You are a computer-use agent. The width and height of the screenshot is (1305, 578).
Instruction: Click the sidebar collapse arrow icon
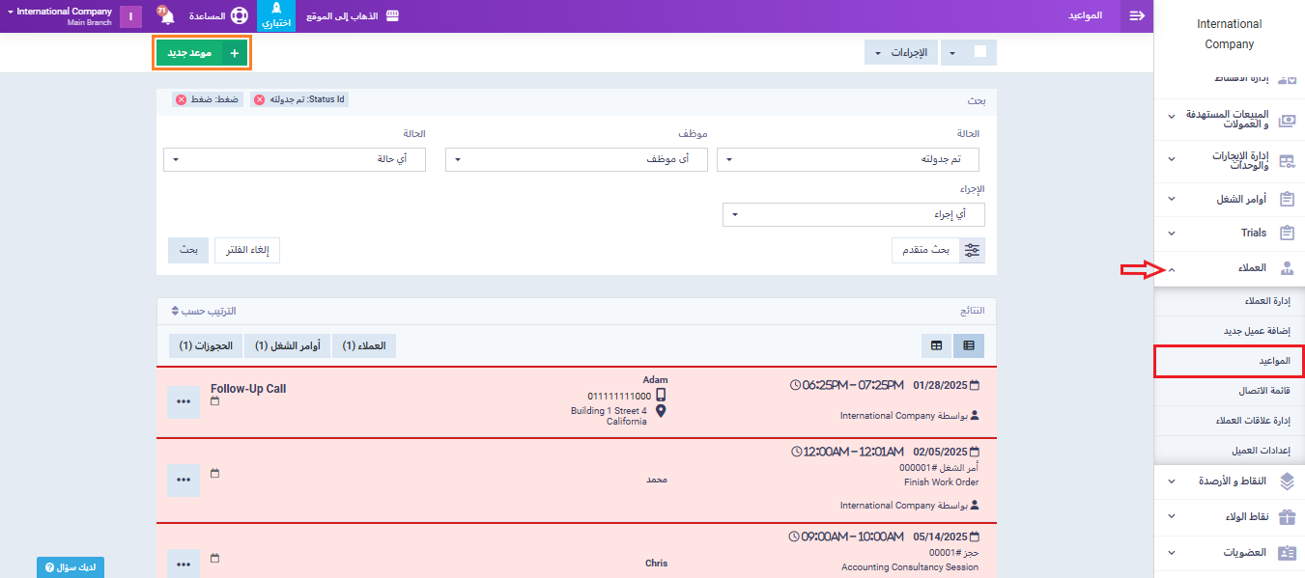1137,16
